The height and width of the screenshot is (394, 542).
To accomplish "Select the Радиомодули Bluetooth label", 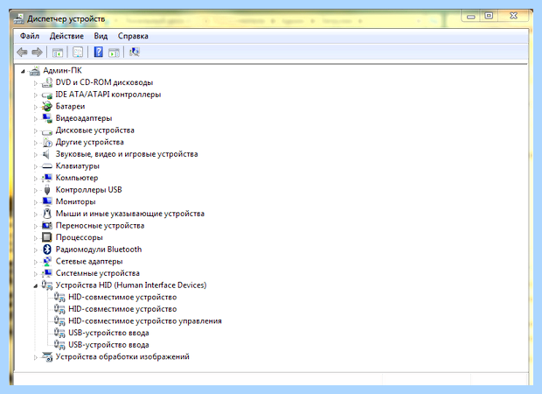I will point(99,250).
